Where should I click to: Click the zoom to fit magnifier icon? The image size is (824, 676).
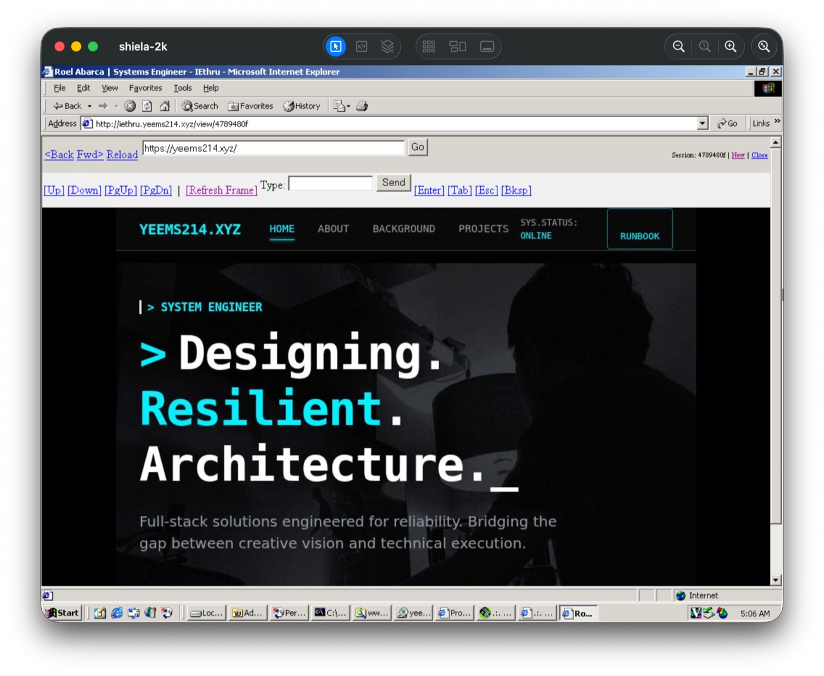tap(764, 47)
